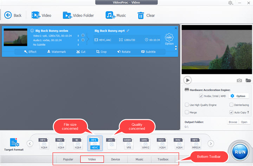Screen dimensions: 253x166
Task: Add a video with the Video button
Action: tap(41, 15)
